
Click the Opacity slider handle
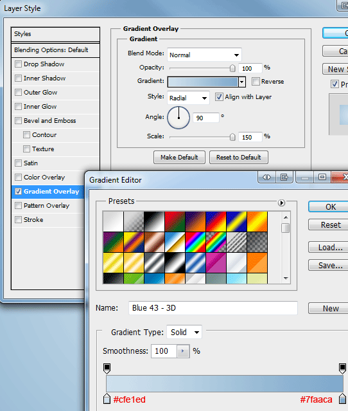coord(232,68)
